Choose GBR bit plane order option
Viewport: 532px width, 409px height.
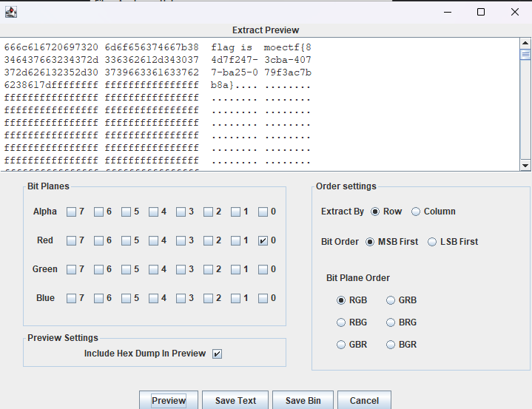point(341,345)
